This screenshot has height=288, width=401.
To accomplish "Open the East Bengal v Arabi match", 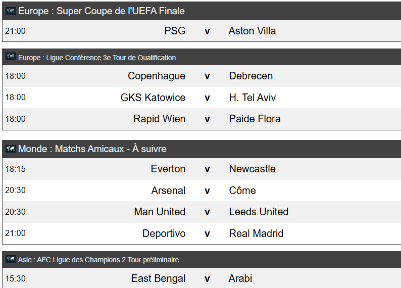I will [x=202, y=278].
